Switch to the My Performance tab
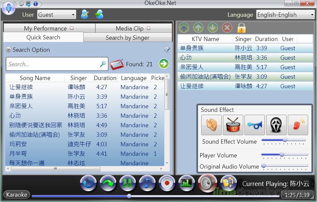 [x=49, y=28]
